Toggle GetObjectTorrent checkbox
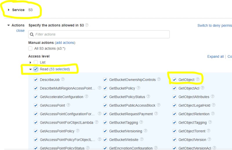Screen dimensions: 232x150 point(175,131)
